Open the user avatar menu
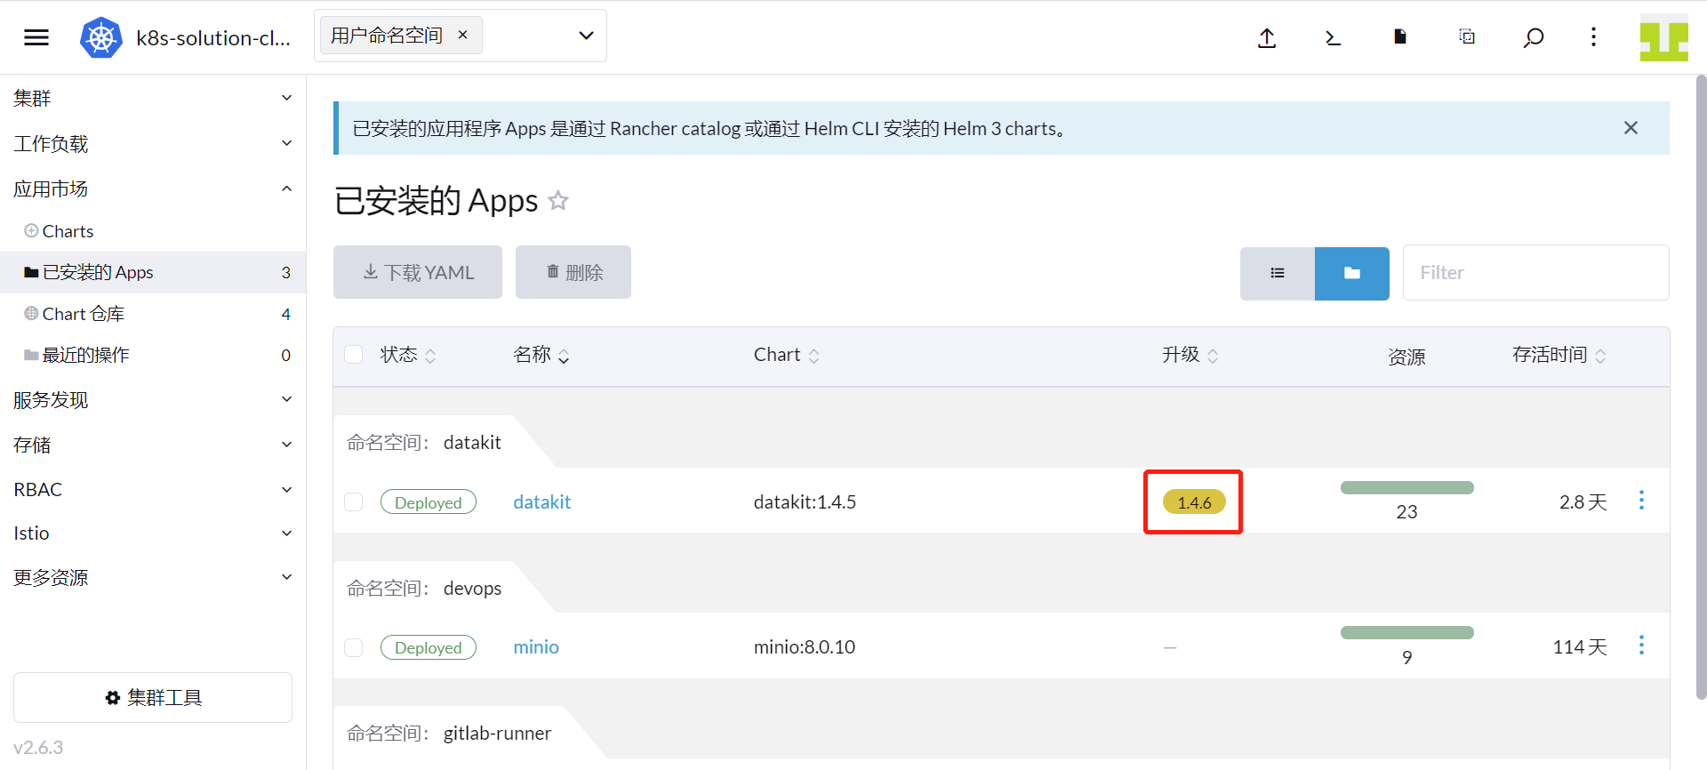1707x770 pixels. [x=1664, y=37]
